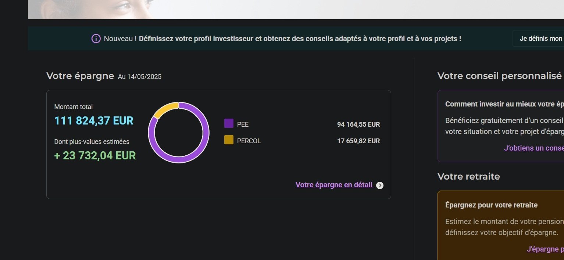This screenshot has width=564, height=260.
Task: Select the PERCOL label in the legend
Action: coord(249,141)
